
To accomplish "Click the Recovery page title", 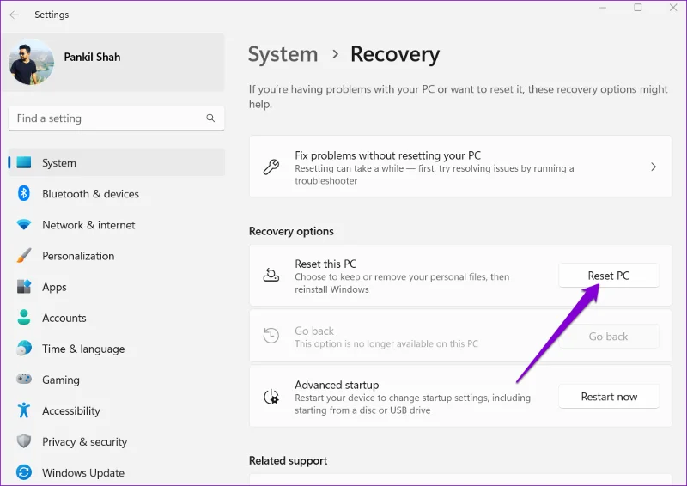I will 395,54.
